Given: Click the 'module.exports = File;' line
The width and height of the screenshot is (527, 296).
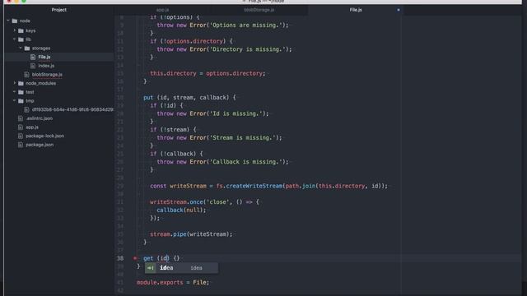Looking at the screenshot, I should [x=173, y=283].
